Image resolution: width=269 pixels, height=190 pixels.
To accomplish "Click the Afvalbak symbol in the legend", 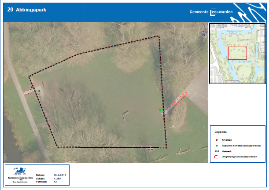I will [217, 139].
